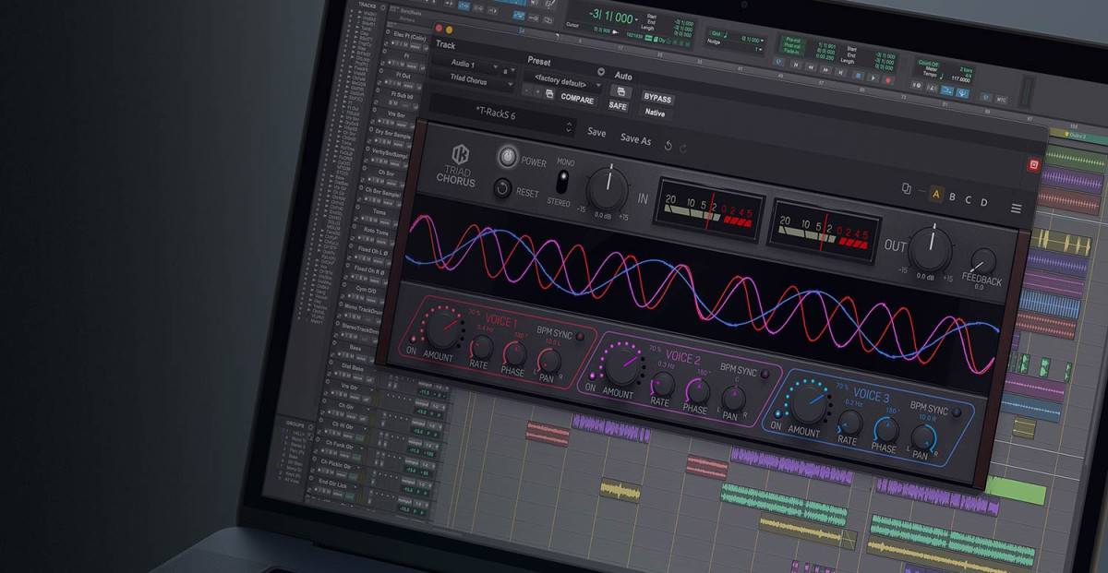Click the red icon at plugin header's right edge
Screen dimensions: 1108x573
tap(1034, 164)
